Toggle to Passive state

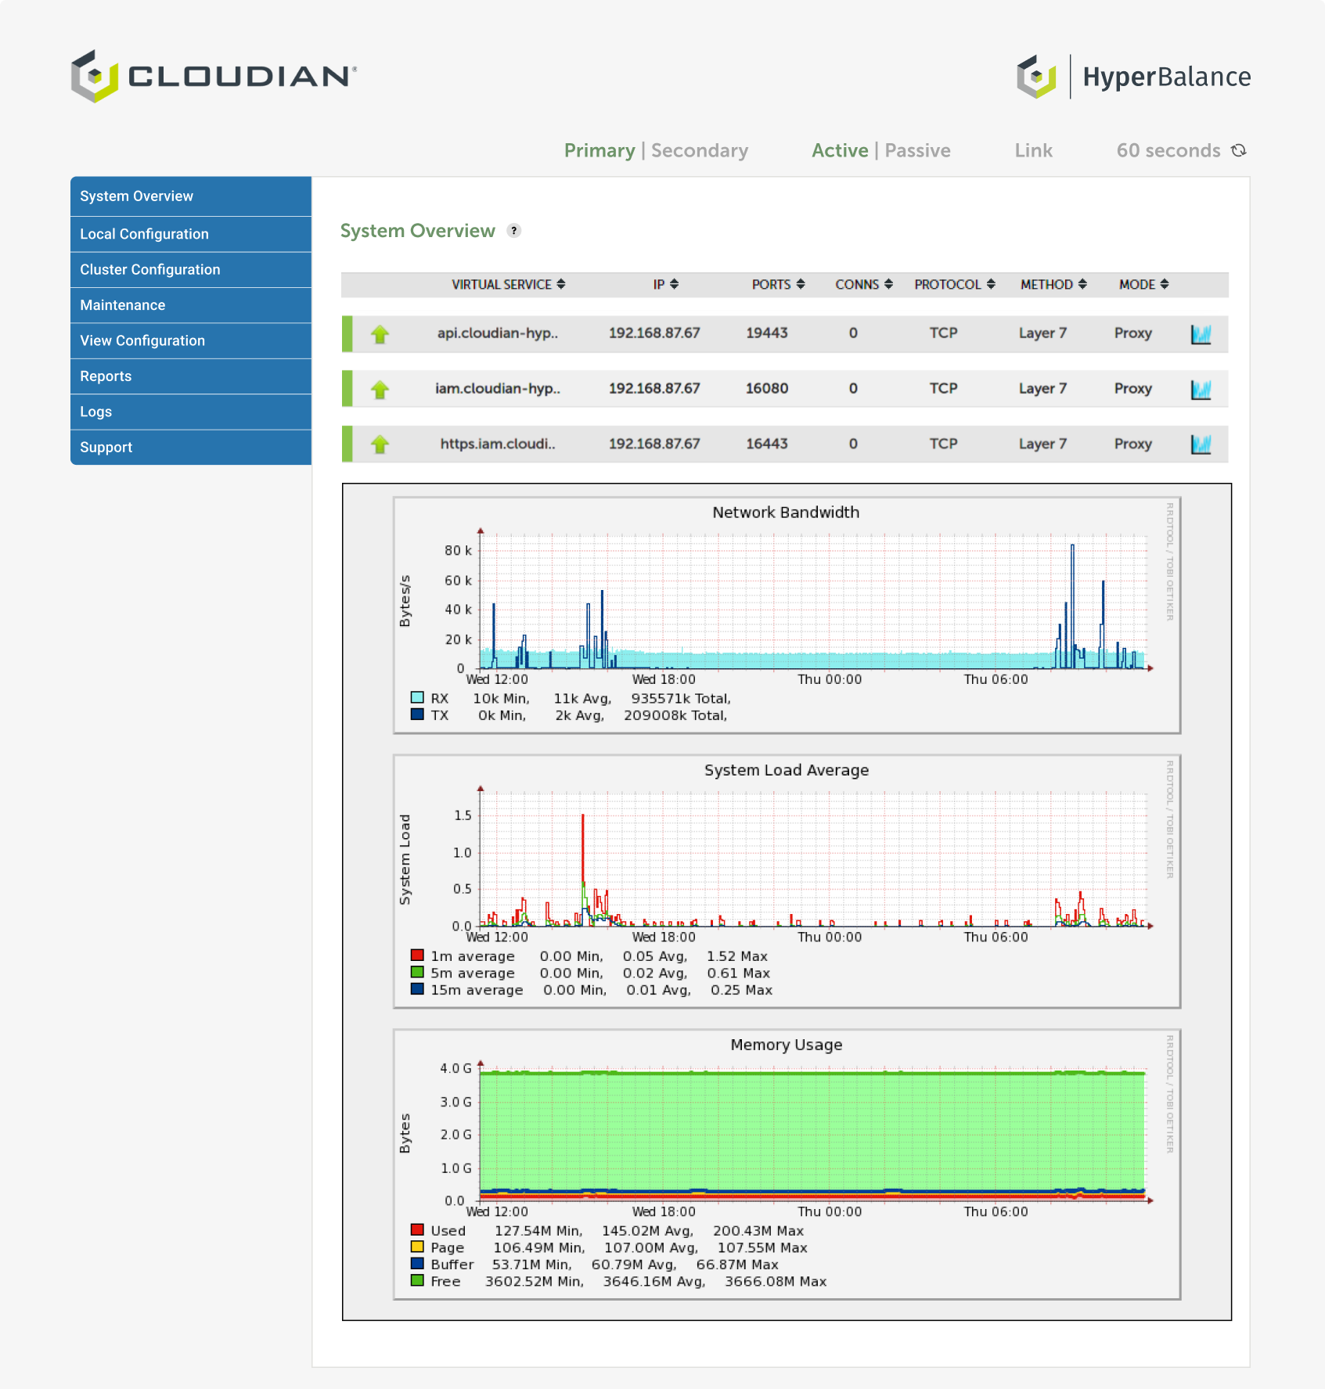[917, 150]
